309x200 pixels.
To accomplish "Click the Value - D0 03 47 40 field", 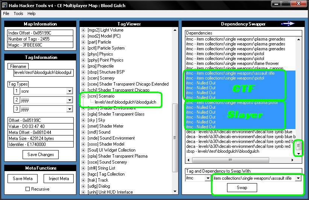I will click(x=41, y=126).
